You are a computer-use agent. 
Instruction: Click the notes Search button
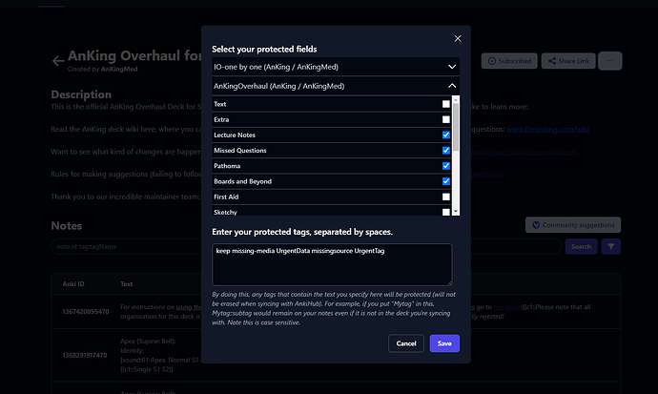[x=581, y=246]
